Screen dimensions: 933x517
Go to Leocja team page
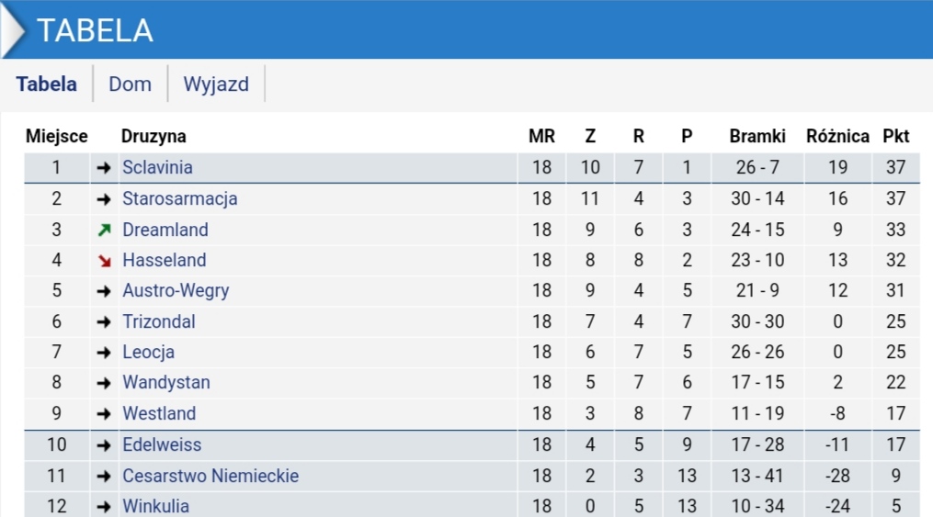coord(148,352)
